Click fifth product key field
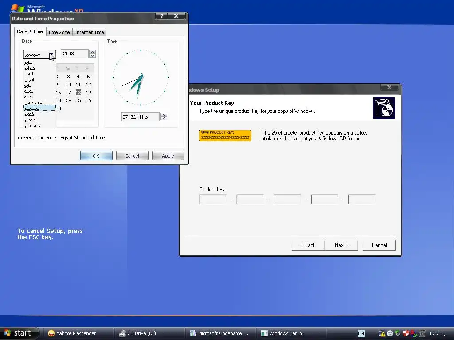 point(362,199)
